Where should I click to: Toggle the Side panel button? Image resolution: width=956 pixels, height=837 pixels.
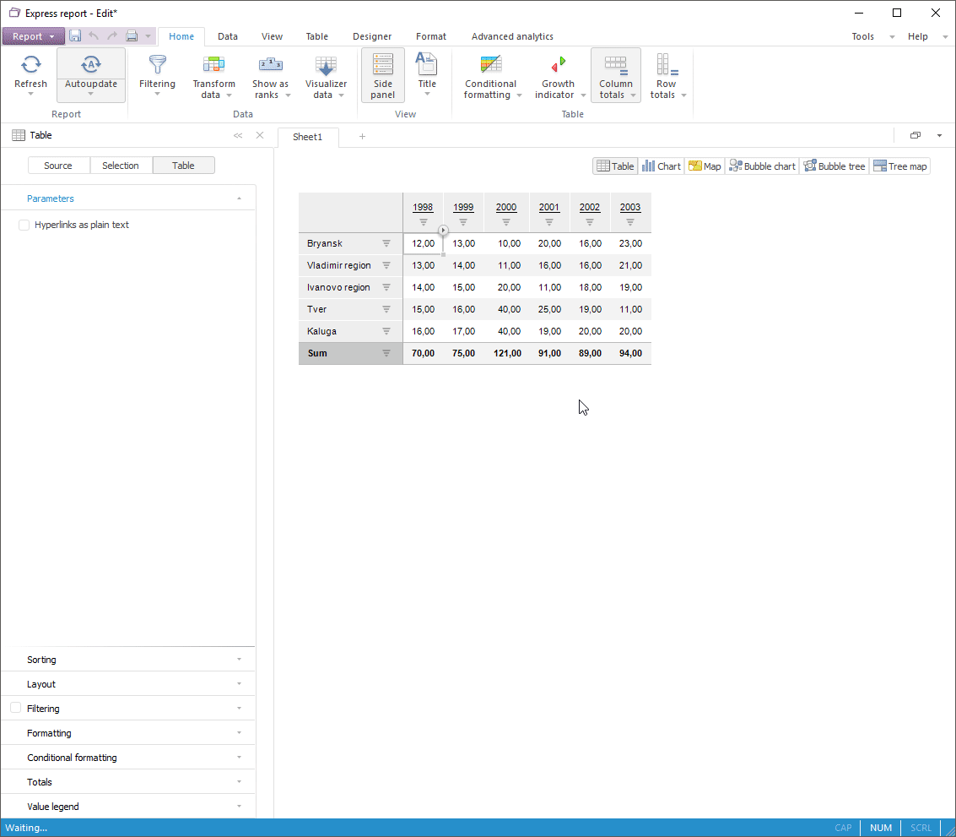pos(382,74)
